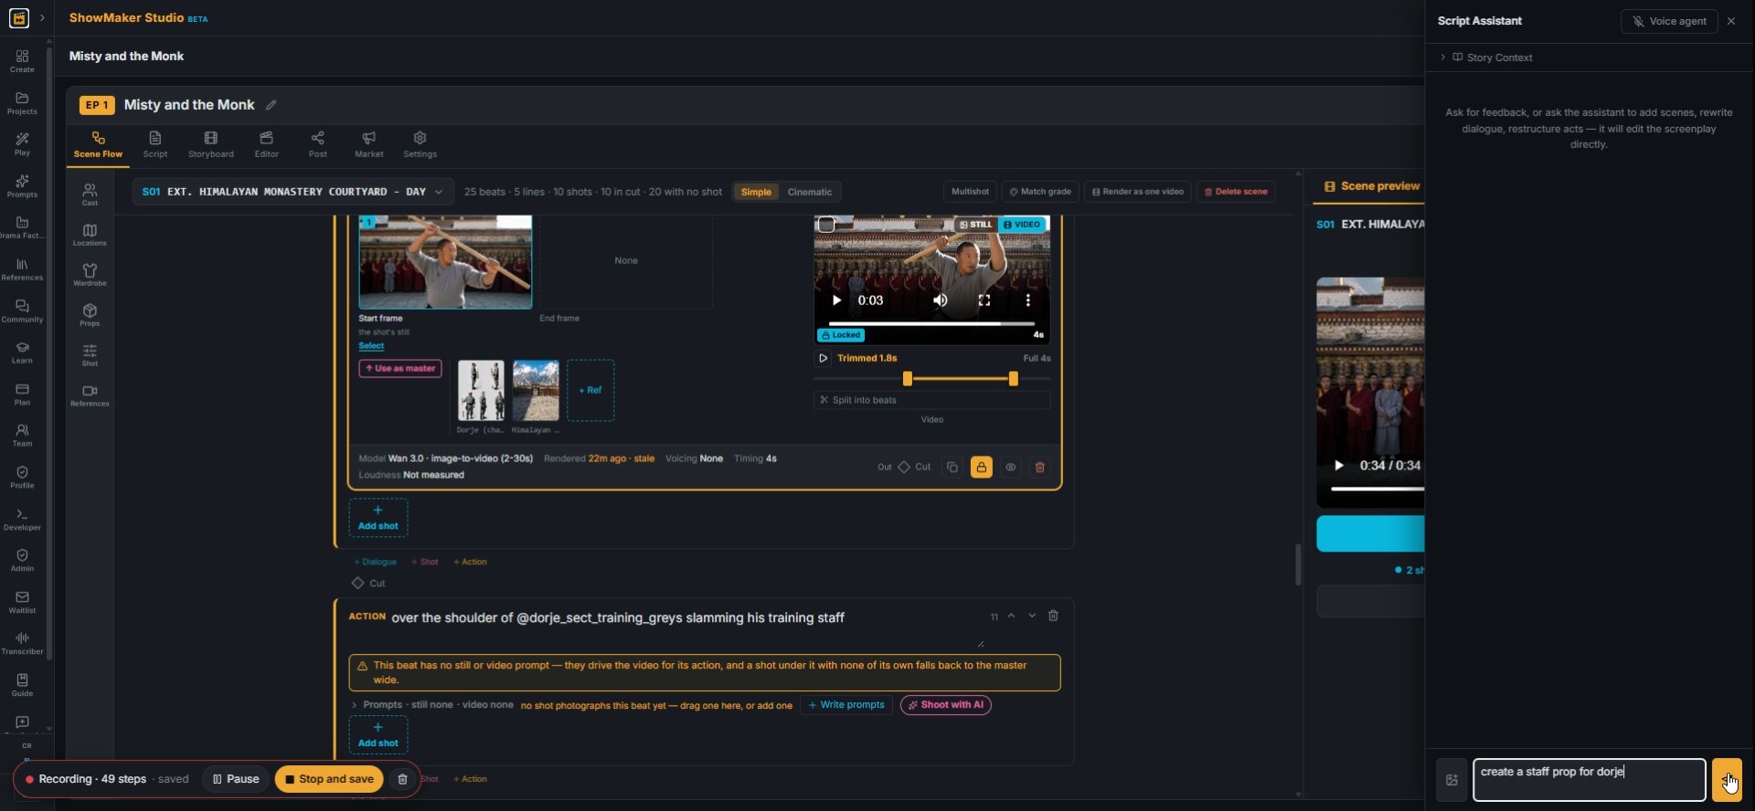
Task: Send the Script Assistant message
Action: (x=1727, y=780)
